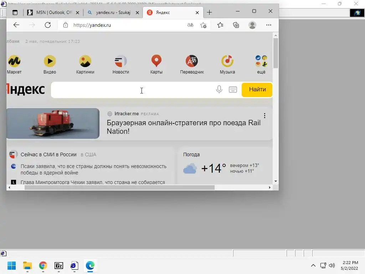Open Google Chrome from the taskbar
Viewport: 365px width, 274px height.
(x=43, y=265)
